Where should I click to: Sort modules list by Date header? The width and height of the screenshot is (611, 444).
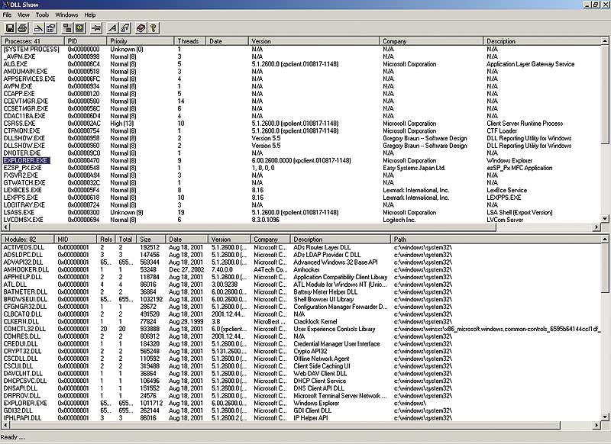pos(187,240)
